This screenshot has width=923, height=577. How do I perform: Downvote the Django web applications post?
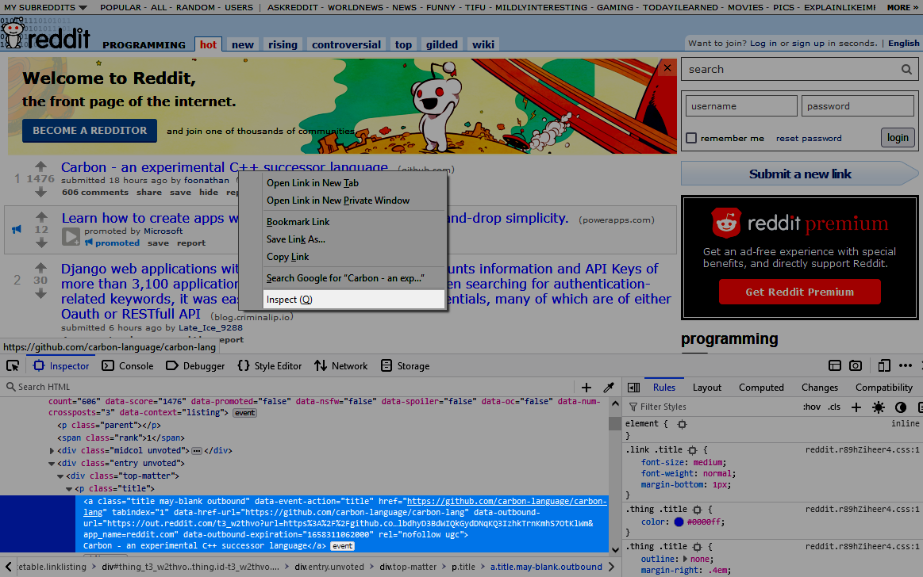pyautogui.click(x=40, y=293)
